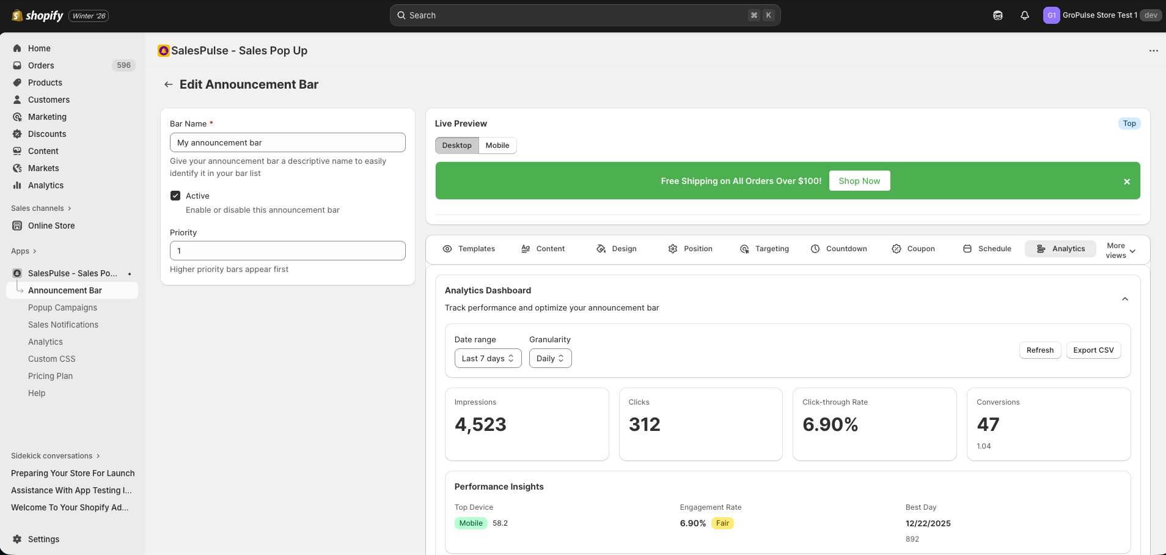The image size is (1166, 555).
Task: Open the Granularity Daily dropdown
Action: pyautogui.click(x=549, y=358)
